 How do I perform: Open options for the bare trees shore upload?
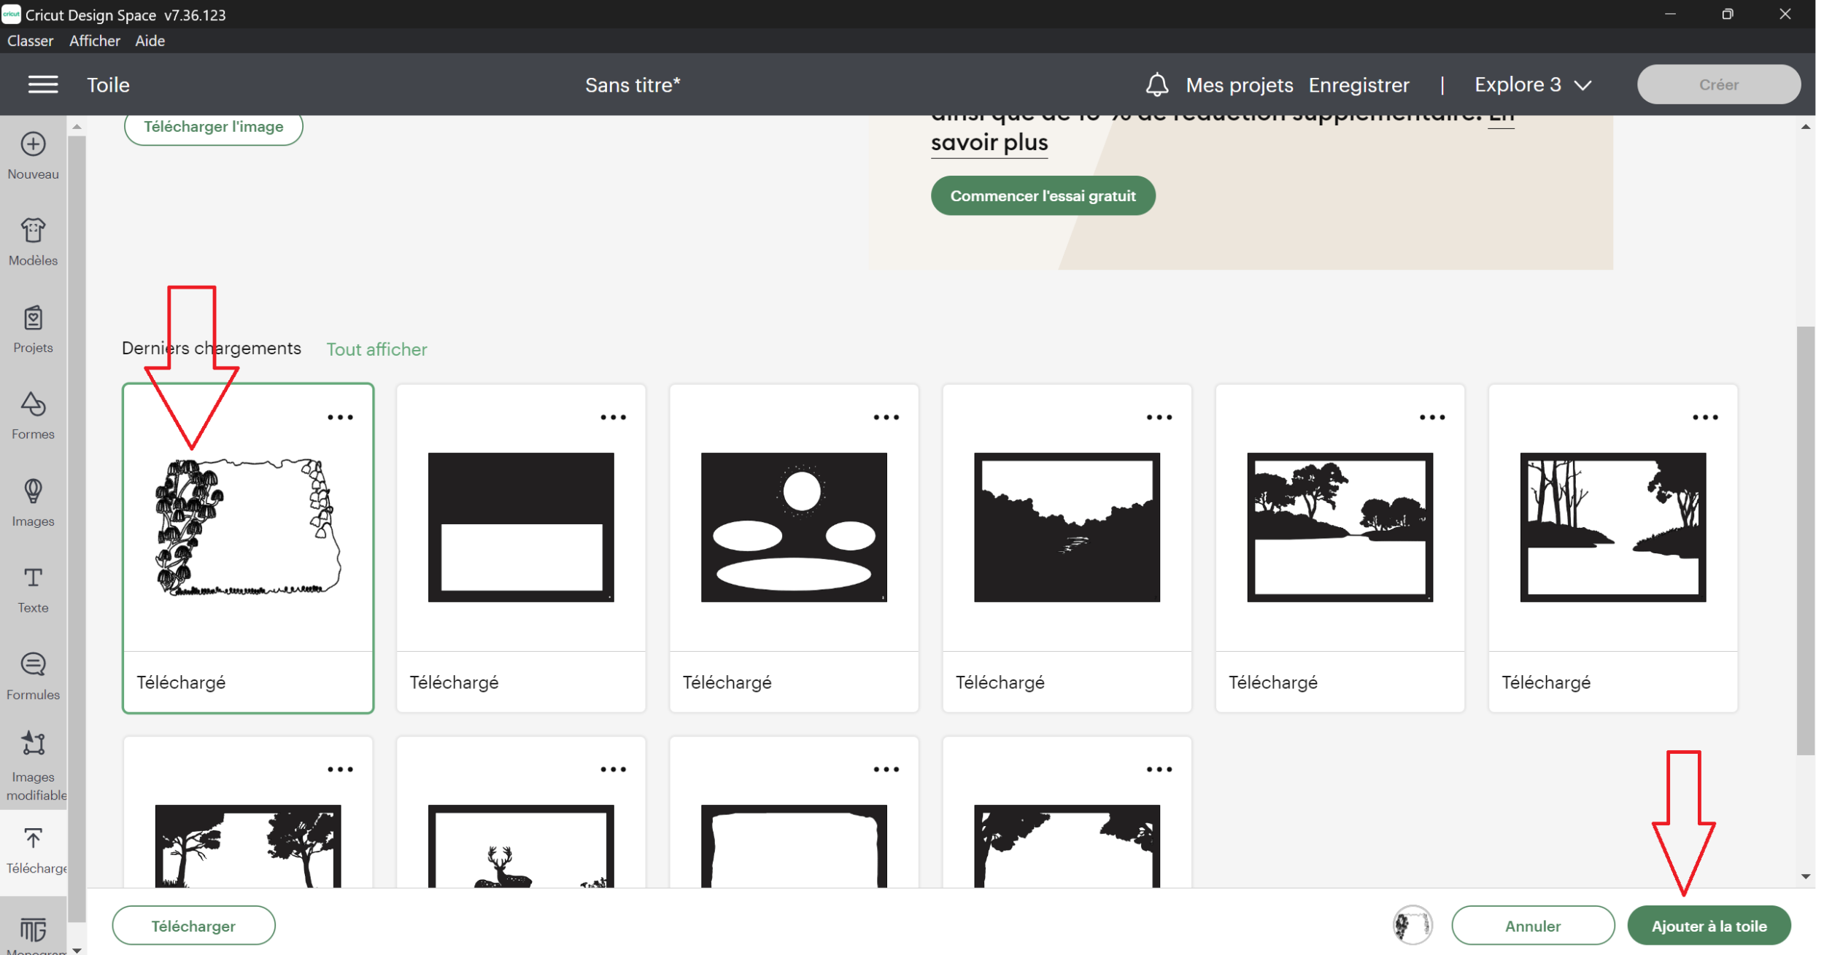point(1704,417)
